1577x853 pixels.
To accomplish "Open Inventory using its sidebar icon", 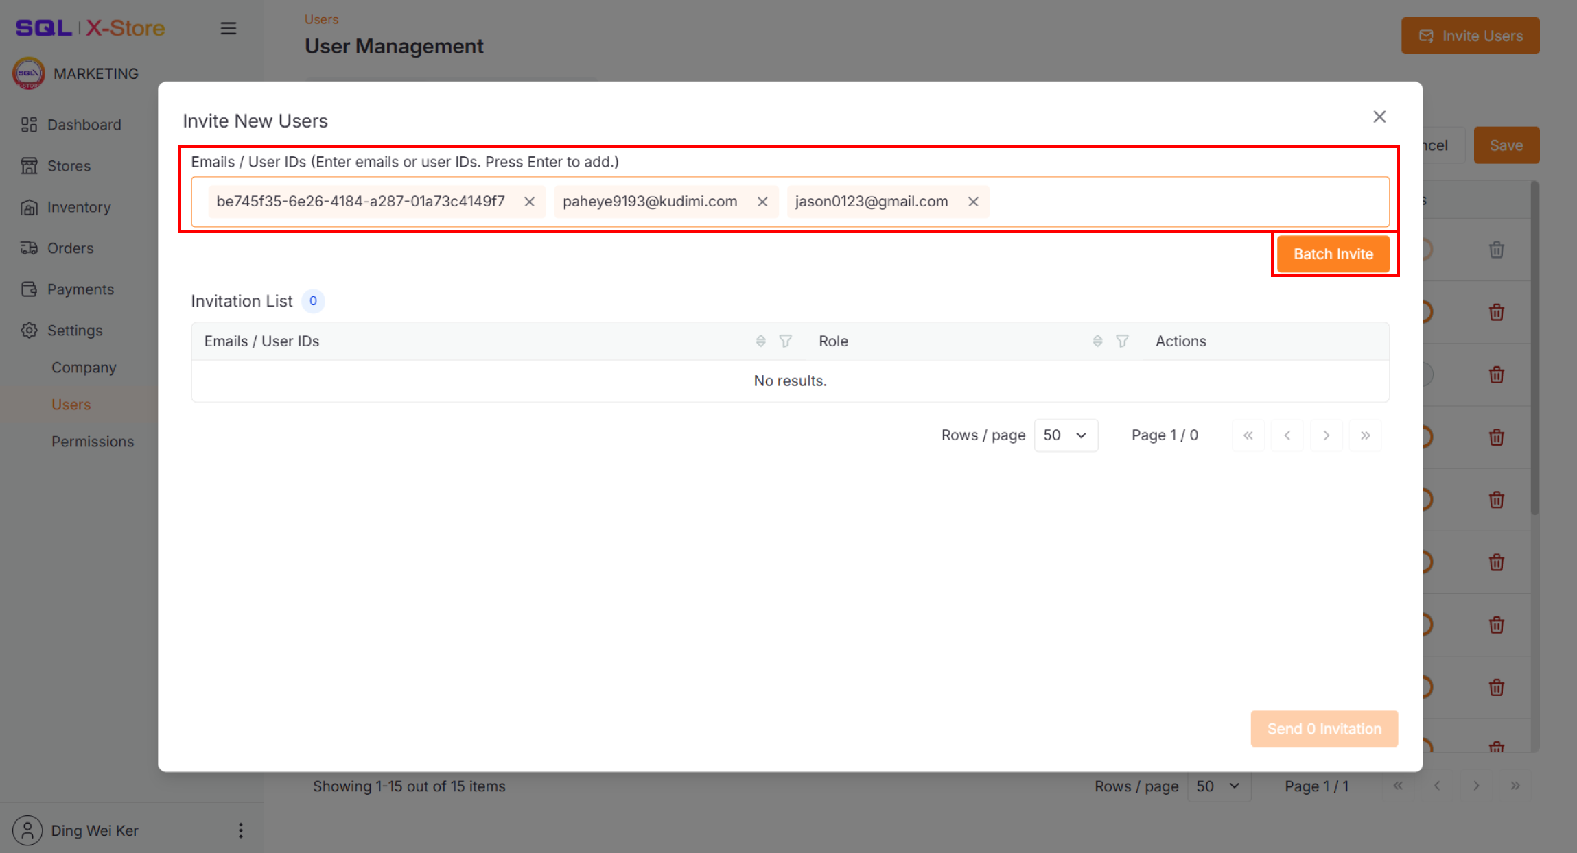I will (x=29, y=206).
